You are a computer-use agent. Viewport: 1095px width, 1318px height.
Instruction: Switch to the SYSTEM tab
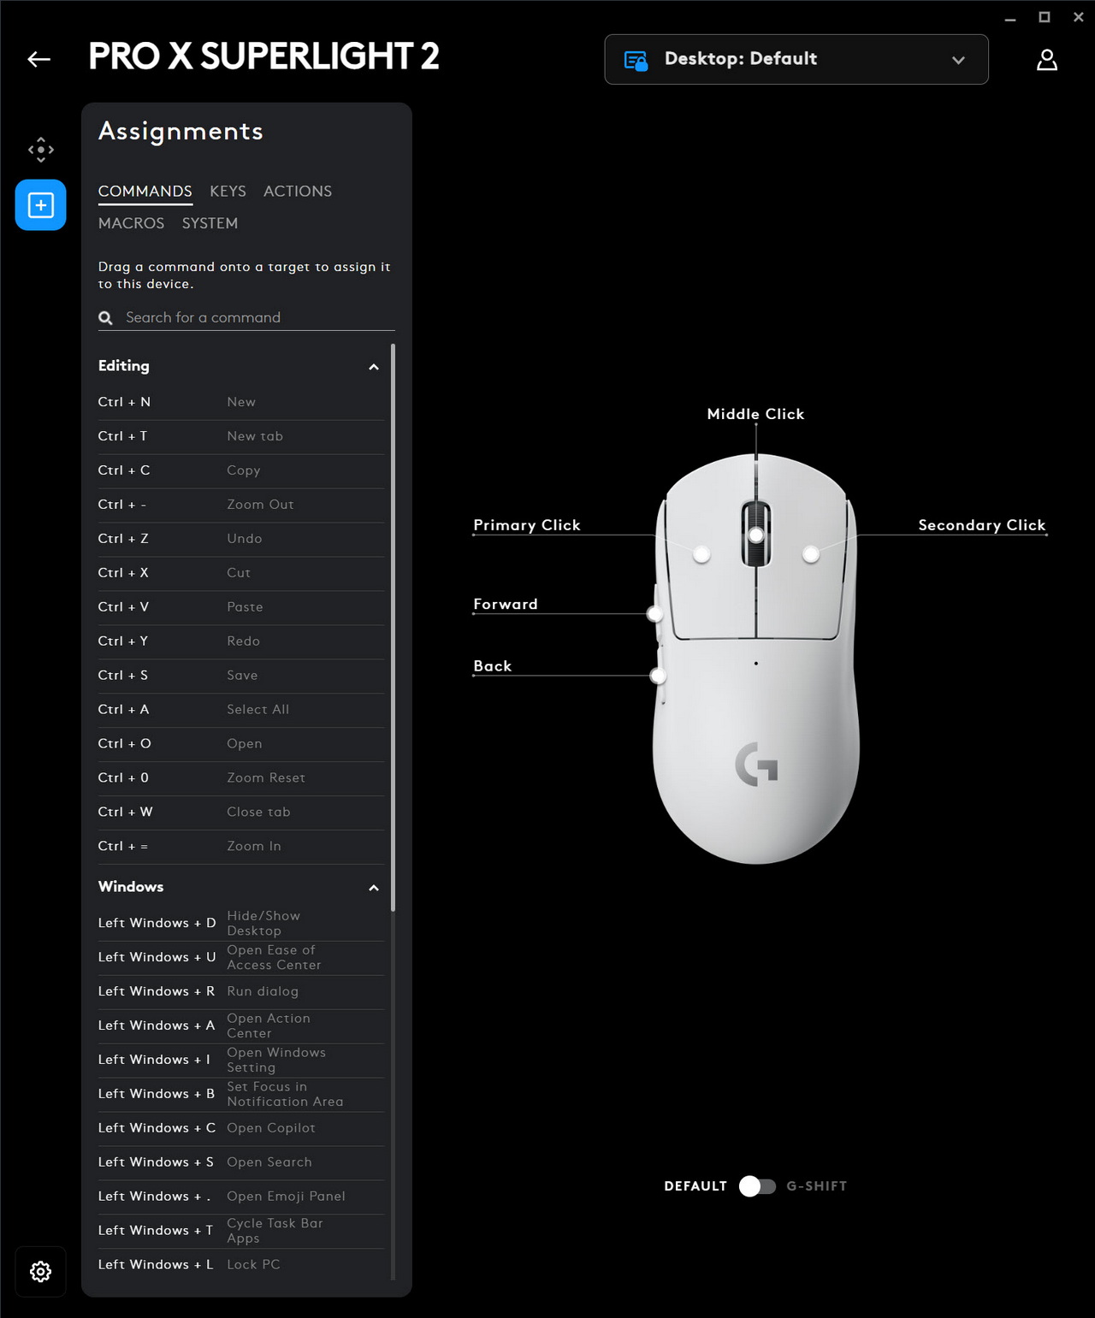click(x=210, y=223)
